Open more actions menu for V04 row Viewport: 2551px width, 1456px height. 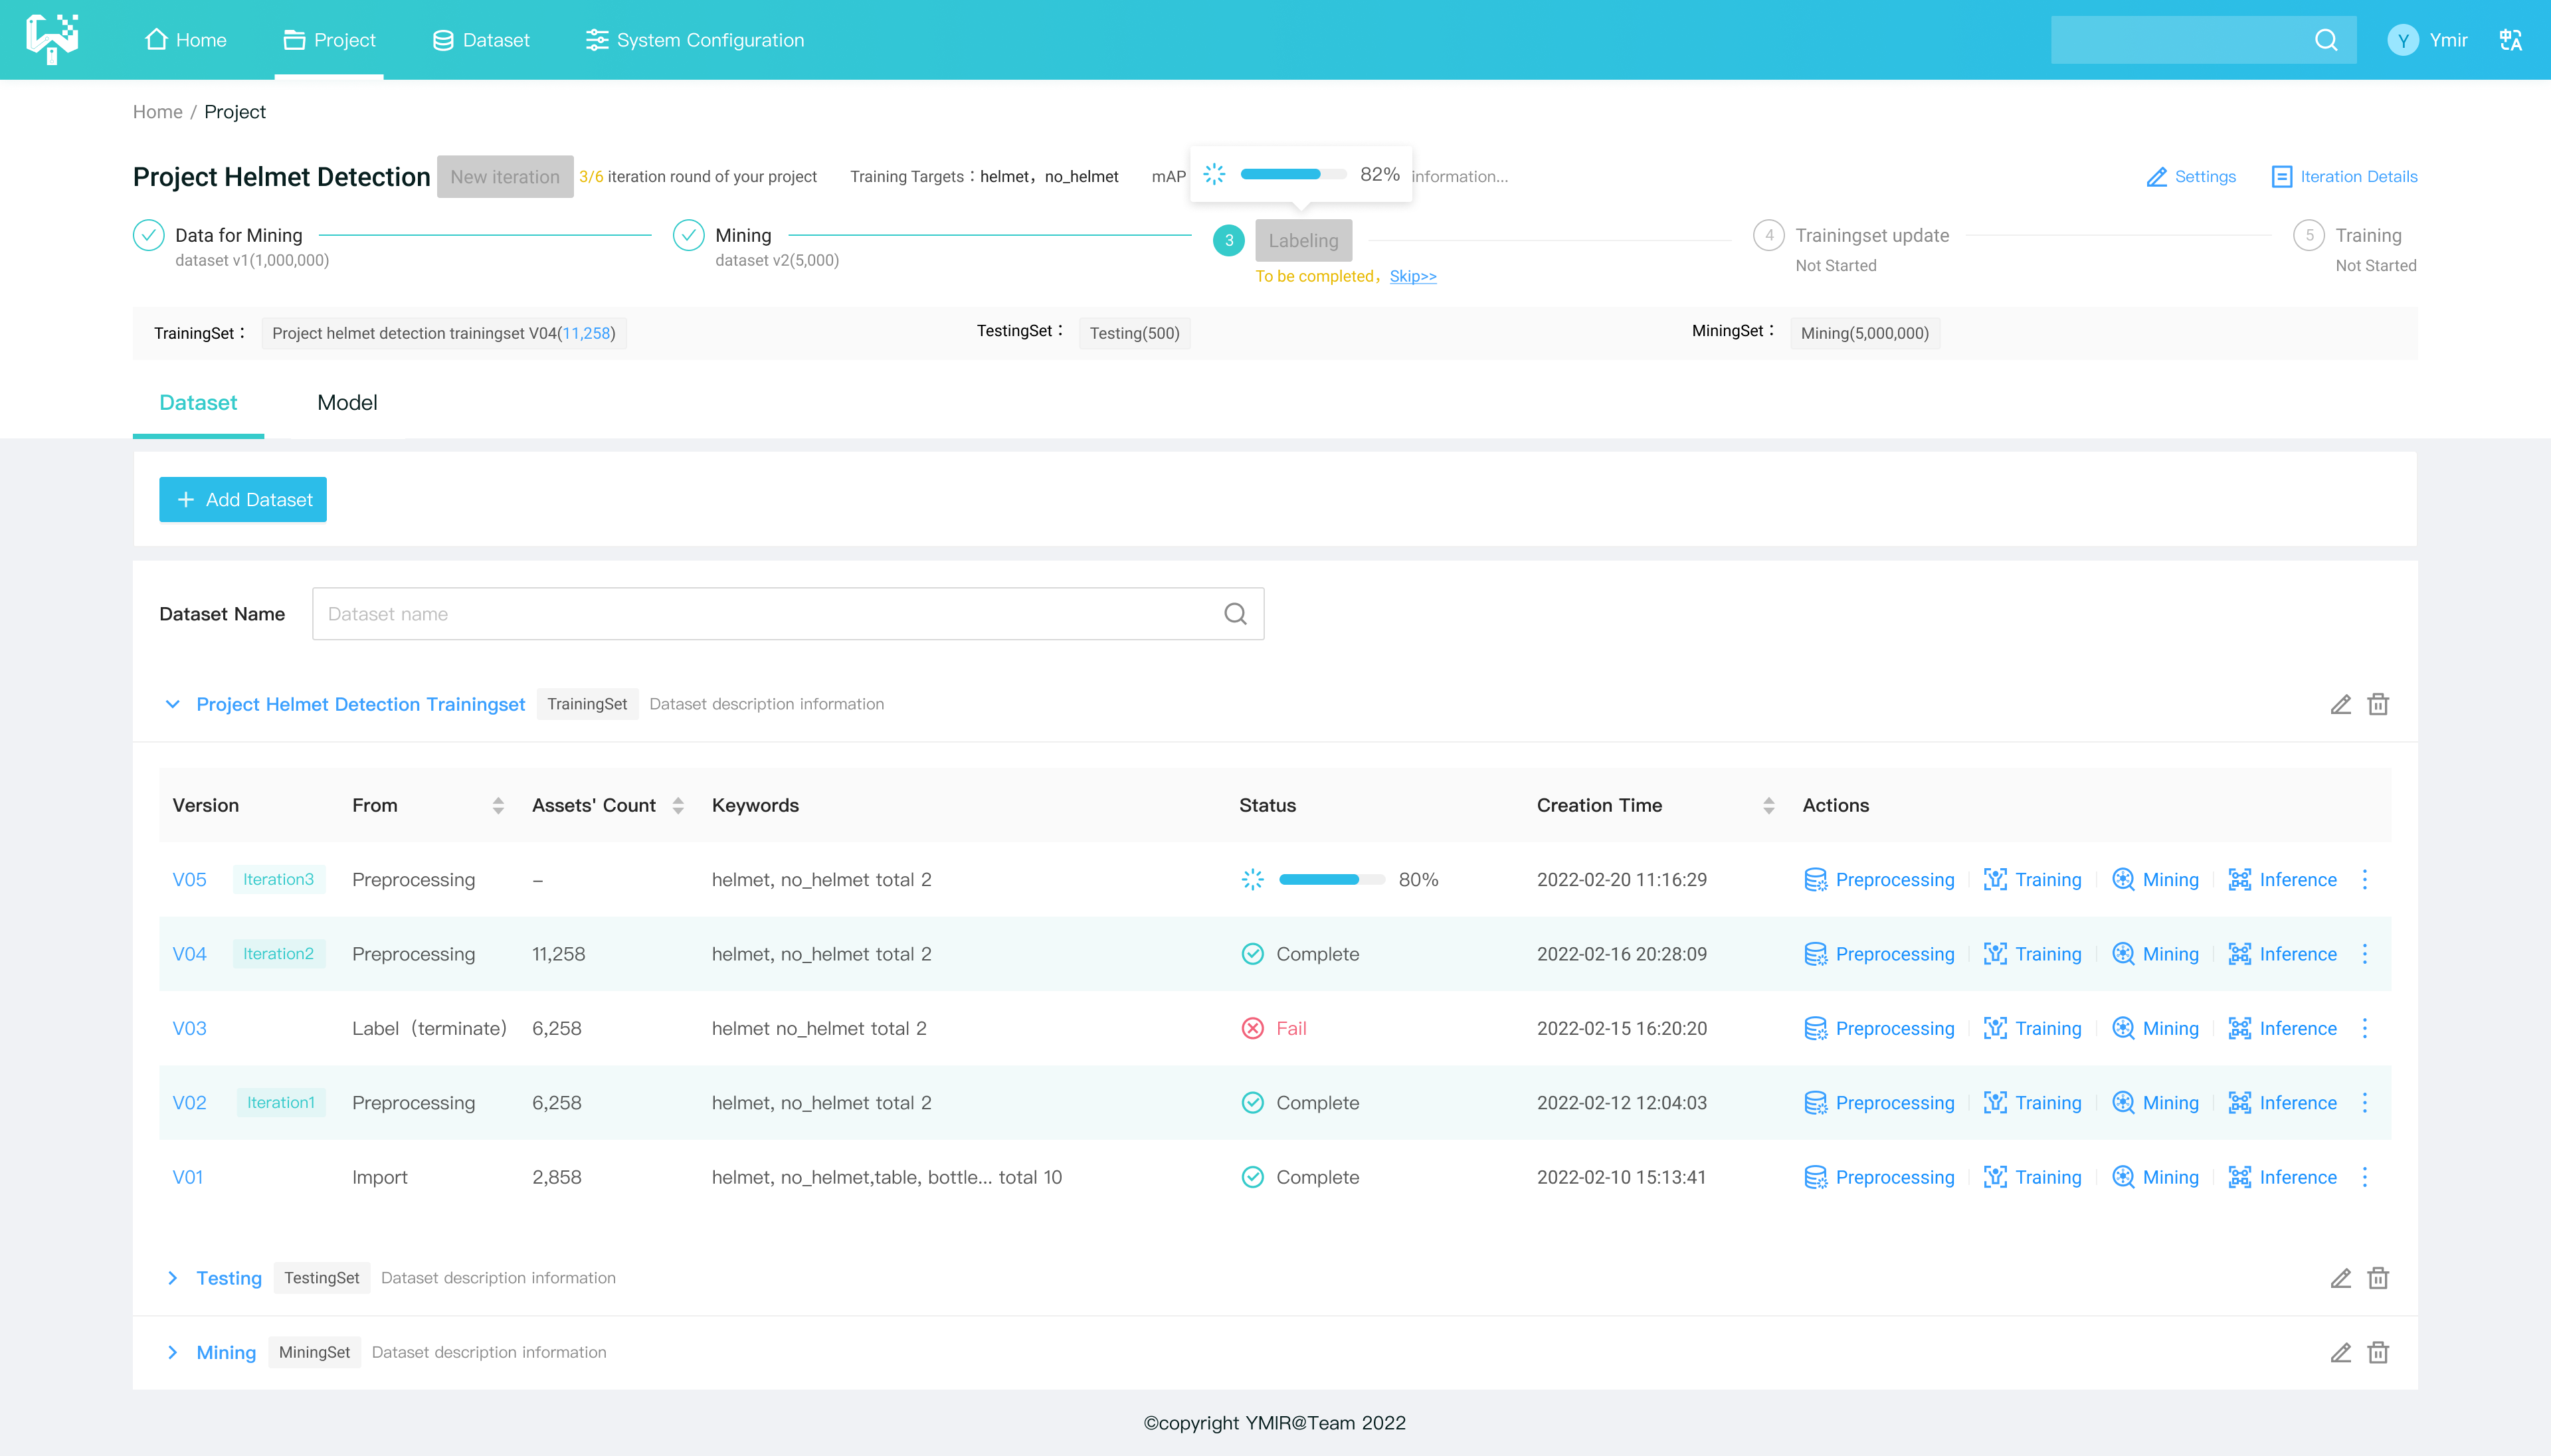[2365, 954]
